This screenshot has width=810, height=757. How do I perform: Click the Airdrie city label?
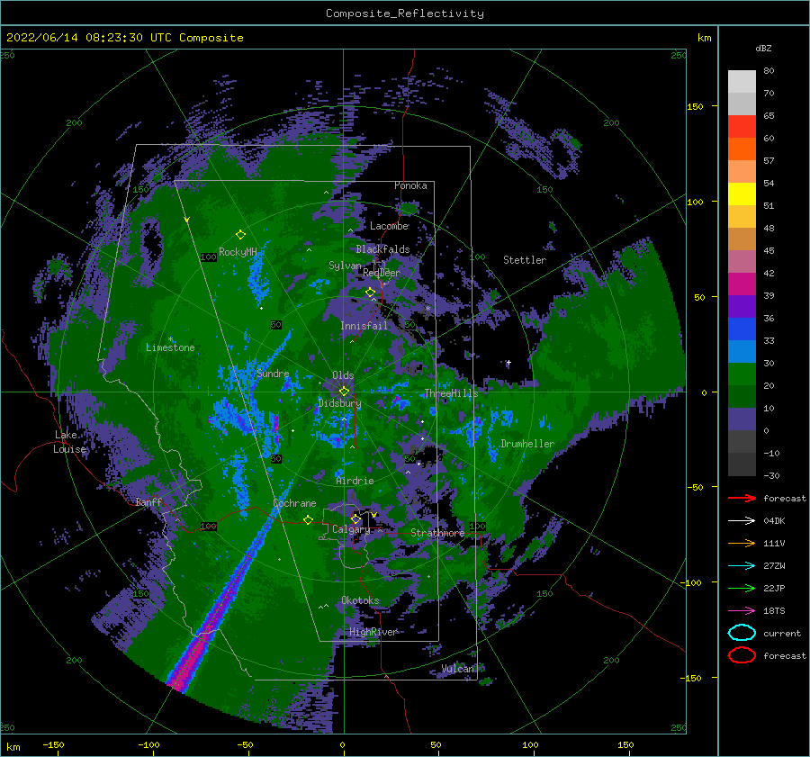(x=355, y=481)
